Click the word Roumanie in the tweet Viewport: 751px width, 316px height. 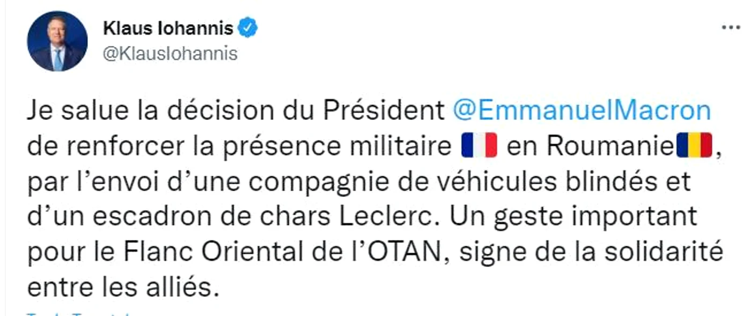(x=609, y=146)
